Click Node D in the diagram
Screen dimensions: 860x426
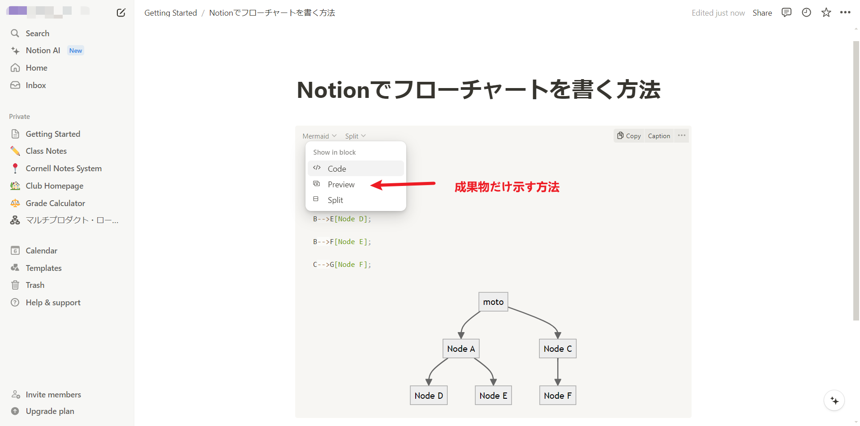click(429, 396)
